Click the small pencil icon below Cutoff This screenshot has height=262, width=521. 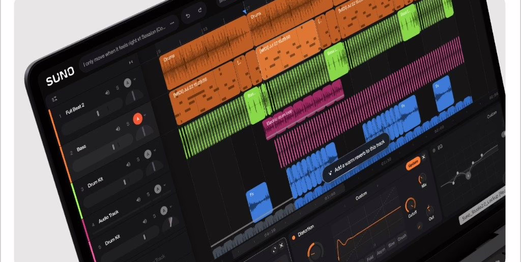pyautogui.click(x=419, y=226)
